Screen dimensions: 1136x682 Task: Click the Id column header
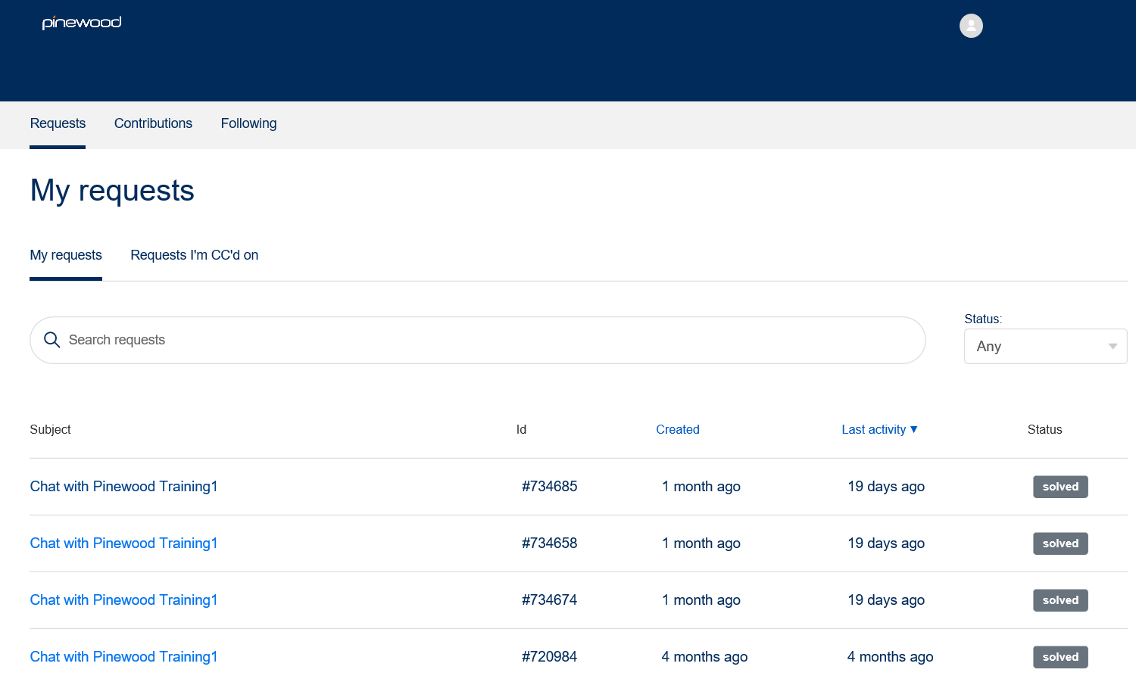pos(521,429)
